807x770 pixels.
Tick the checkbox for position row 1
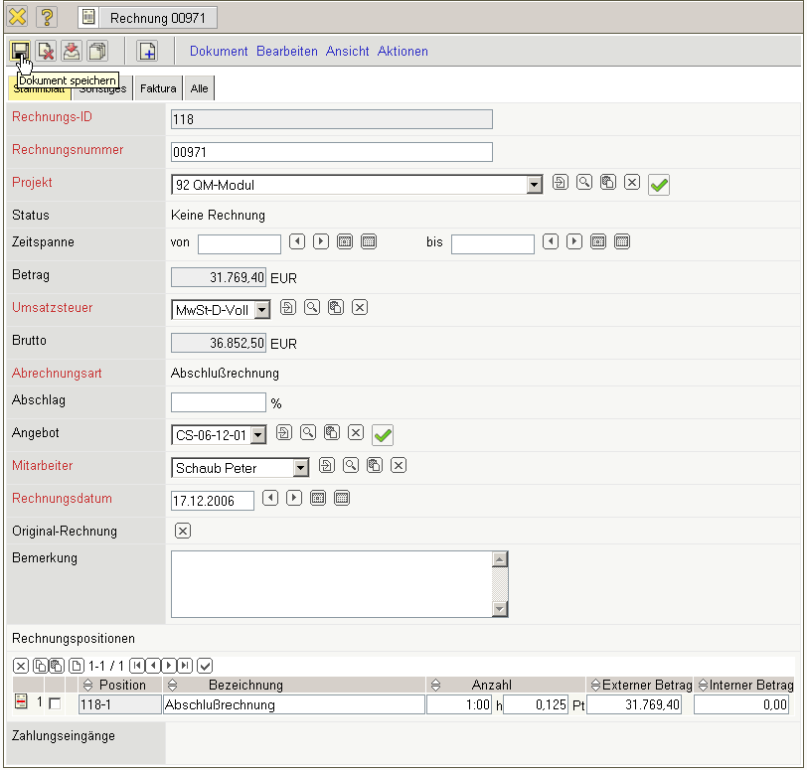(55, 703)
